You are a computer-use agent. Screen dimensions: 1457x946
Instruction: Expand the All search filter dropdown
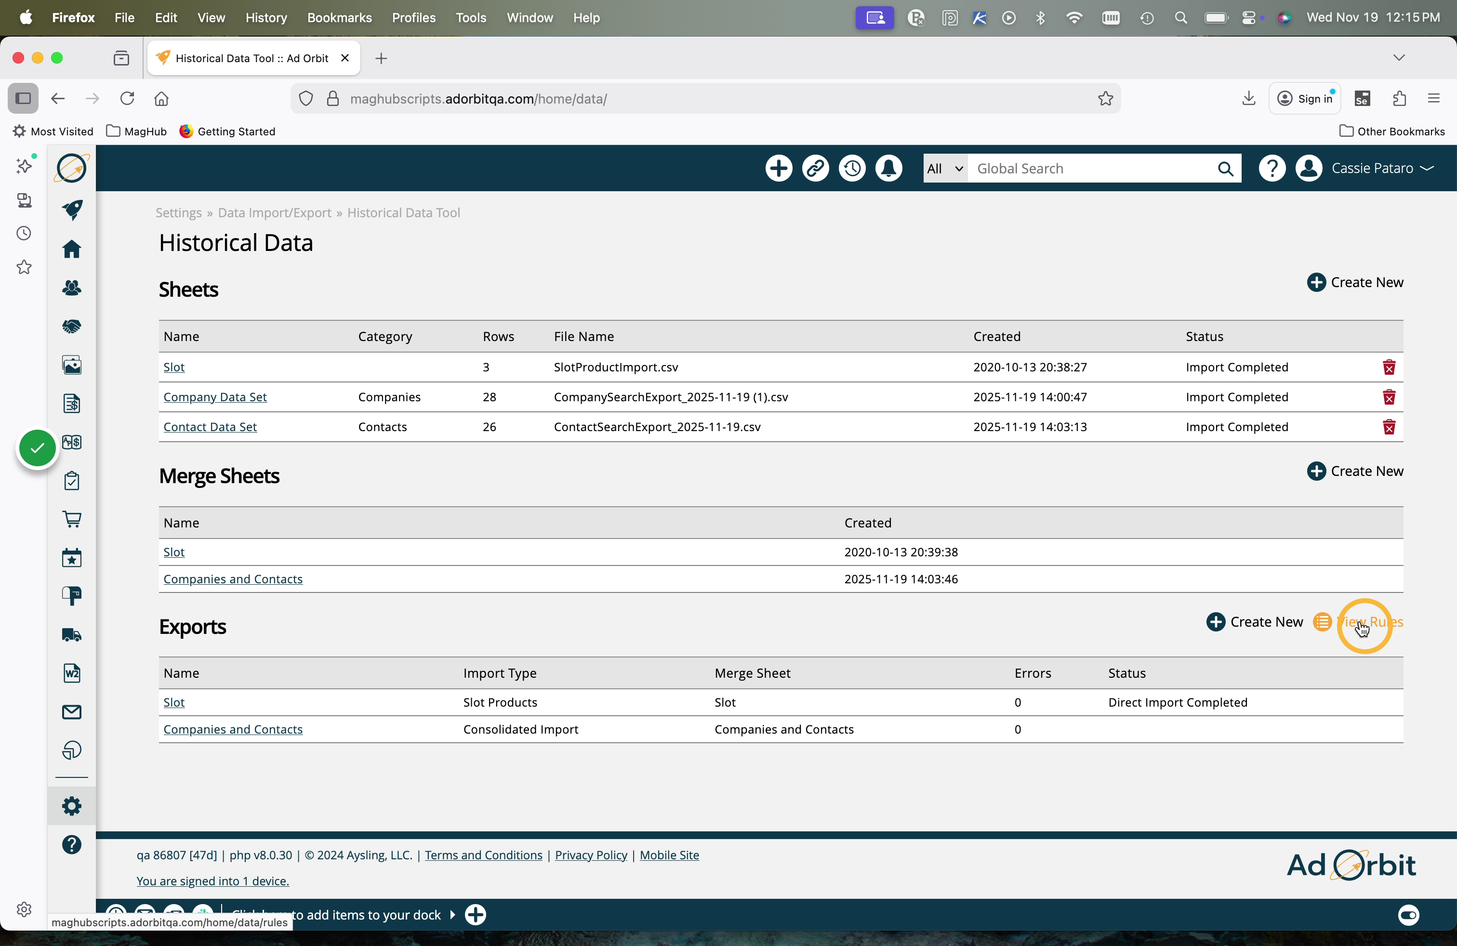(945, 168)
